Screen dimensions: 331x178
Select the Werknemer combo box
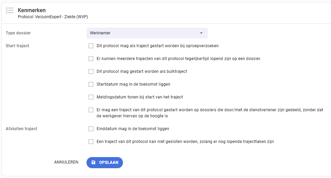147,33
